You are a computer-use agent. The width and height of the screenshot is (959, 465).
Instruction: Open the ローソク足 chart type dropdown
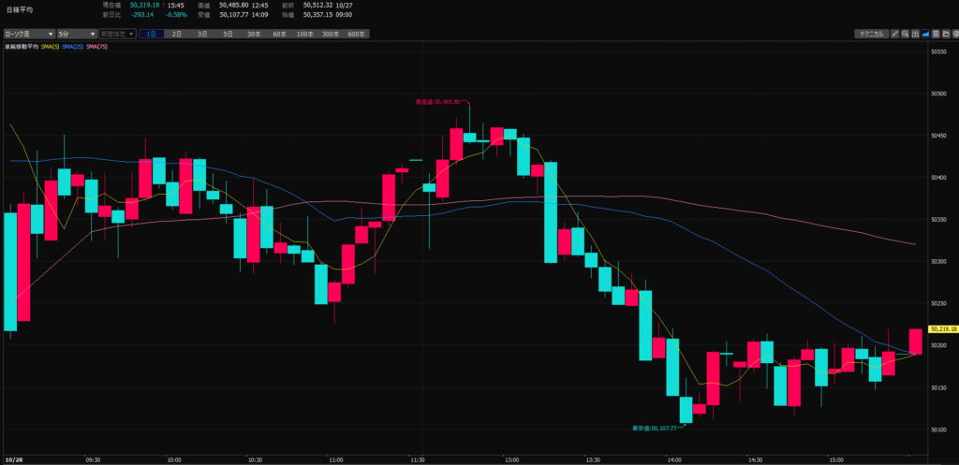coord(29,34)
